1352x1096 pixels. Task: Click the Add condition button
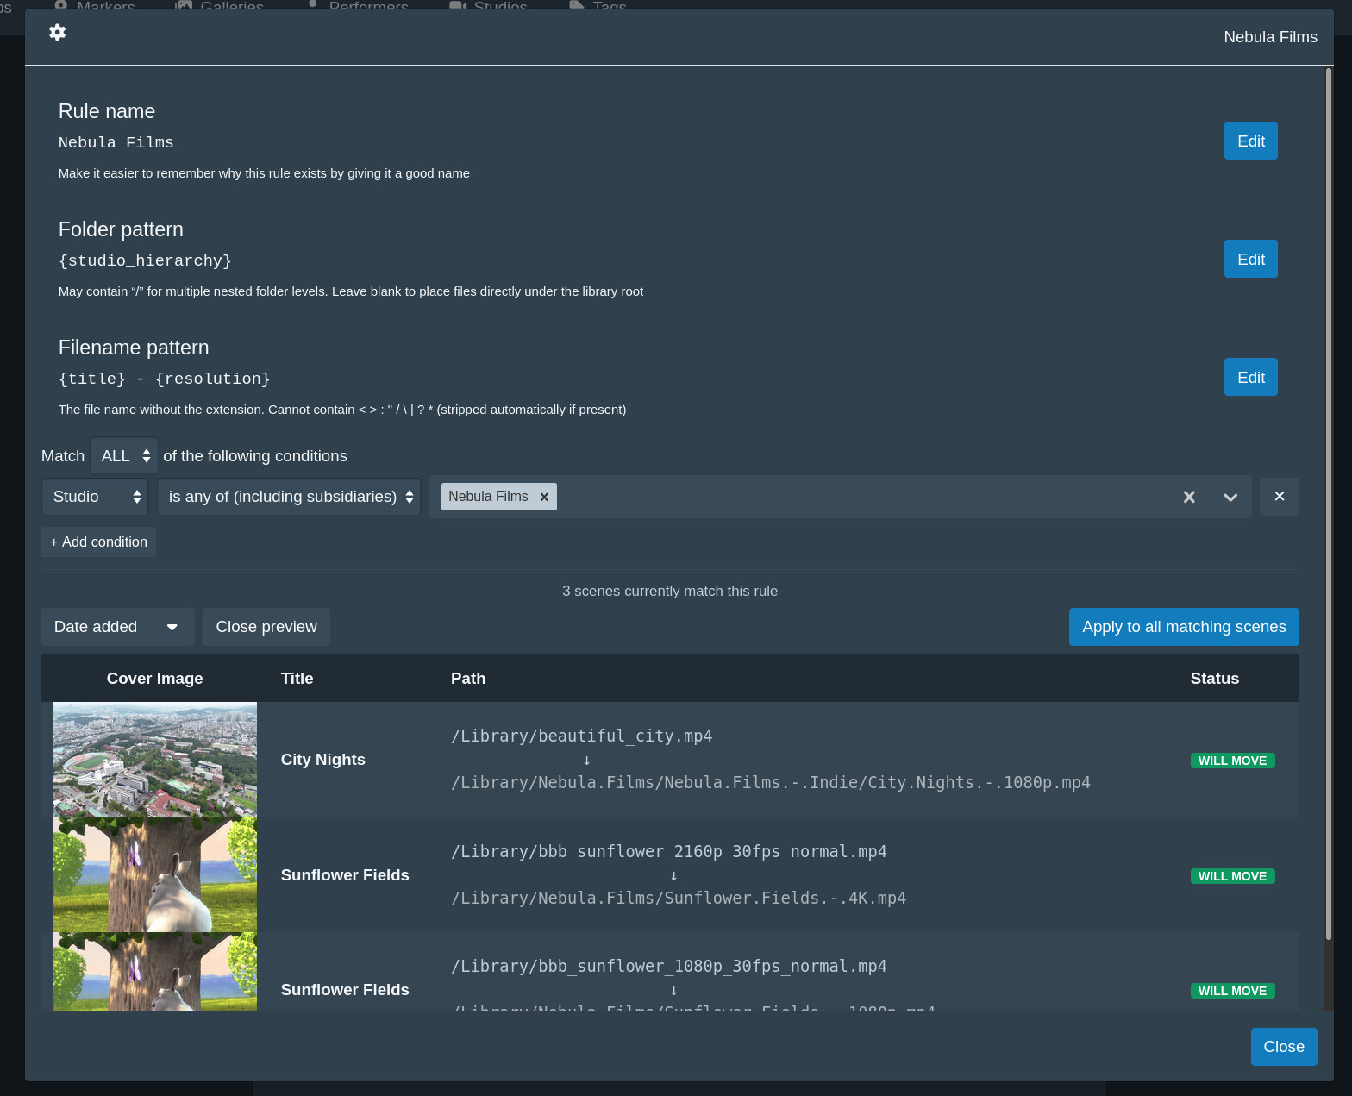98,542
